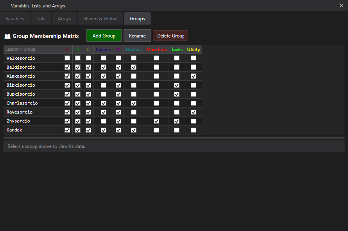Viewport: 348px width, 231px height.
Task: Click the Add Group button
Action: point(104,36)
